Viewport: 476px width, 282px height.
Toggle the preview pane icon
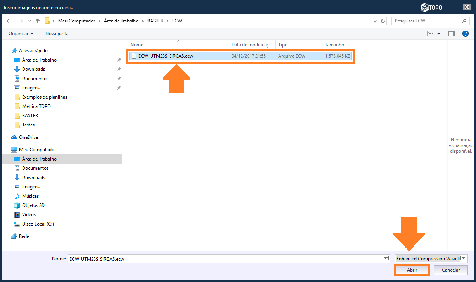coord(451,34)
